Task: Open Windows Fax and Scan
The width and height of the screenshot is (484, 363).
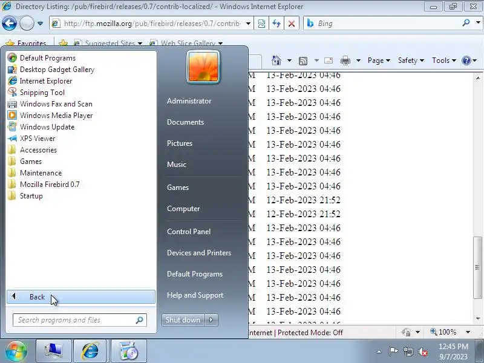Action: [56, 104]
